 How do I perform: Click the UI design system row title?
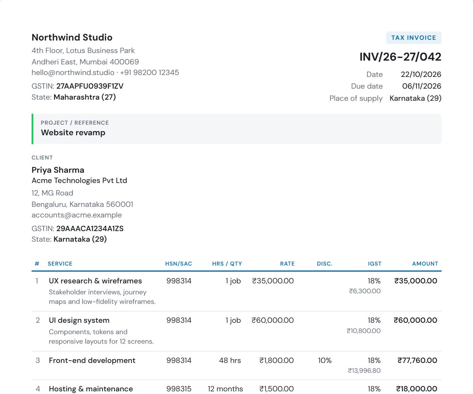(x=79, y=320)
